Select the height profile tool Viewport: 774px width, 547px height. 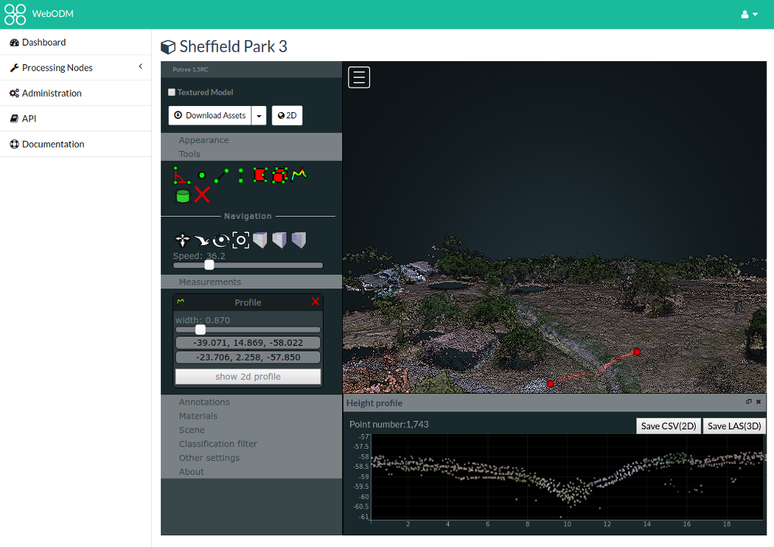pyautogui.click(x=299, y=175)
